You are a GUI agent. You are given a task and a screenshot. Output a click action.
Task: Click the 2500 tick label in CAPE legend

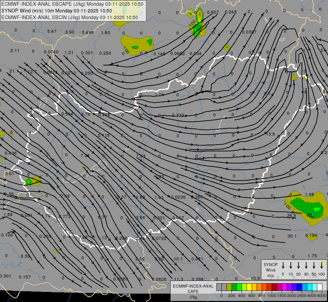tap(302, 296)
